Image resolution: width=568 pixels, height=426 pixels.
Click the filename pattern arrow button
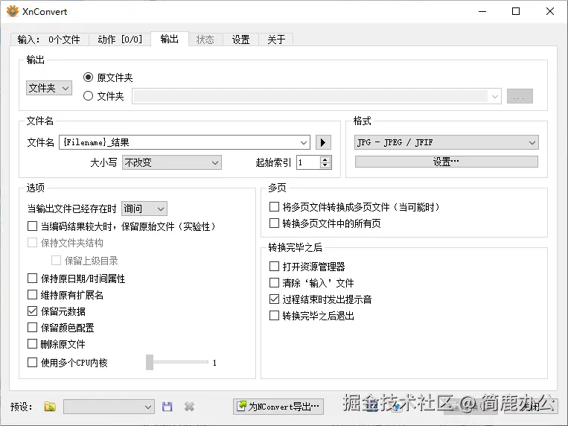coord(323,142)
